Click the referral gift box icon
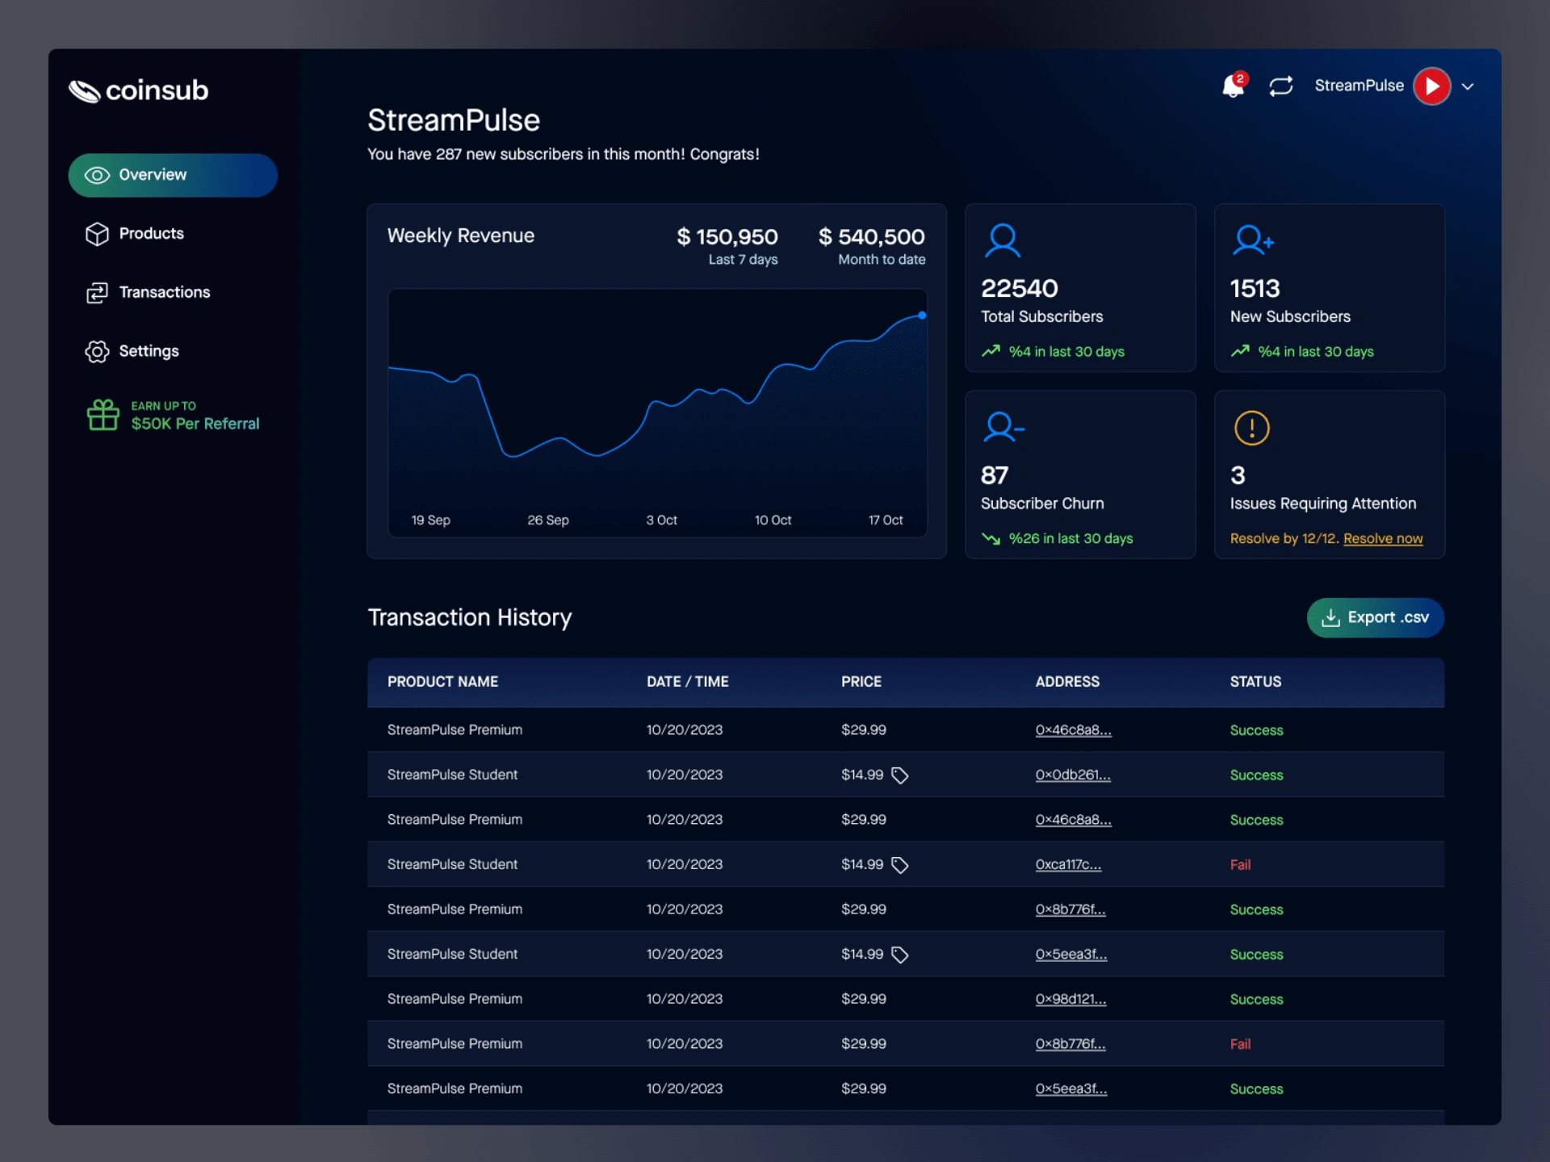 [x=103, y=415]
